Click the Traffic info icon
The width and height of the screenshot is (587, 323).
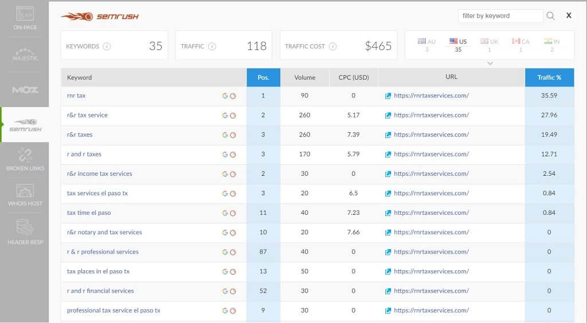click(x=212, y=46)
